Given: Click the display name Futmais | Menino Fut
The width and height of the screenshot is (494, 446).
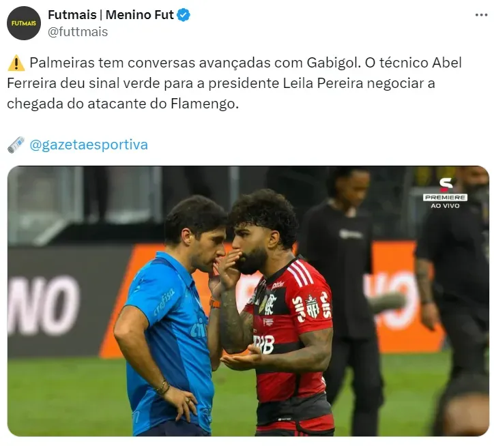Looking at the screenshot, I should 111,15.
